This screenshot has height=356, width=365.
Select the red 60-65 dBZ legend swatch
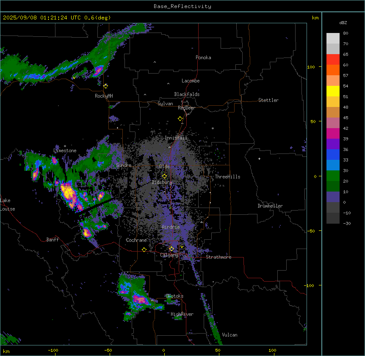click(333, 59)
